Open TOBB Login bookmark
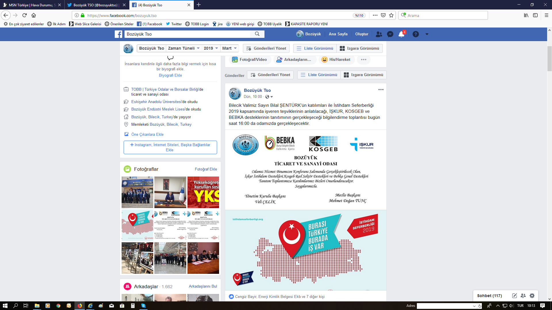This screenshot has width=552, height=310. [197, 24]
